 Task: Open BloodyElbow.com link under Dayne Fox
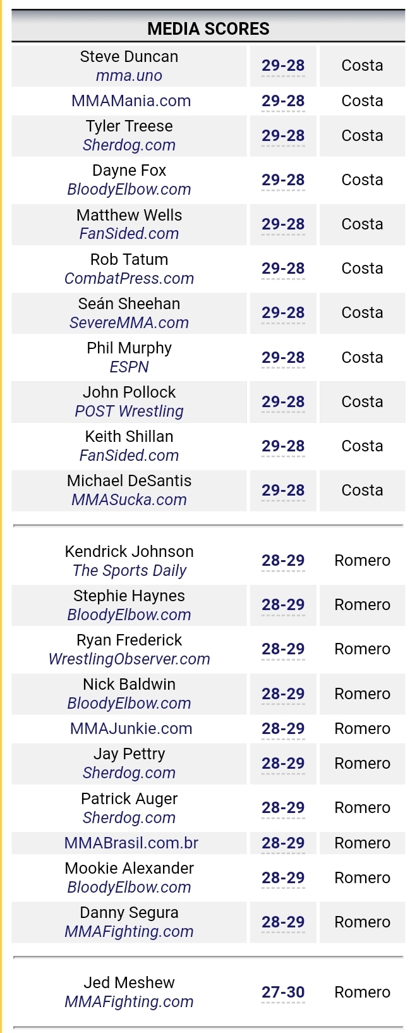point(129,190)
